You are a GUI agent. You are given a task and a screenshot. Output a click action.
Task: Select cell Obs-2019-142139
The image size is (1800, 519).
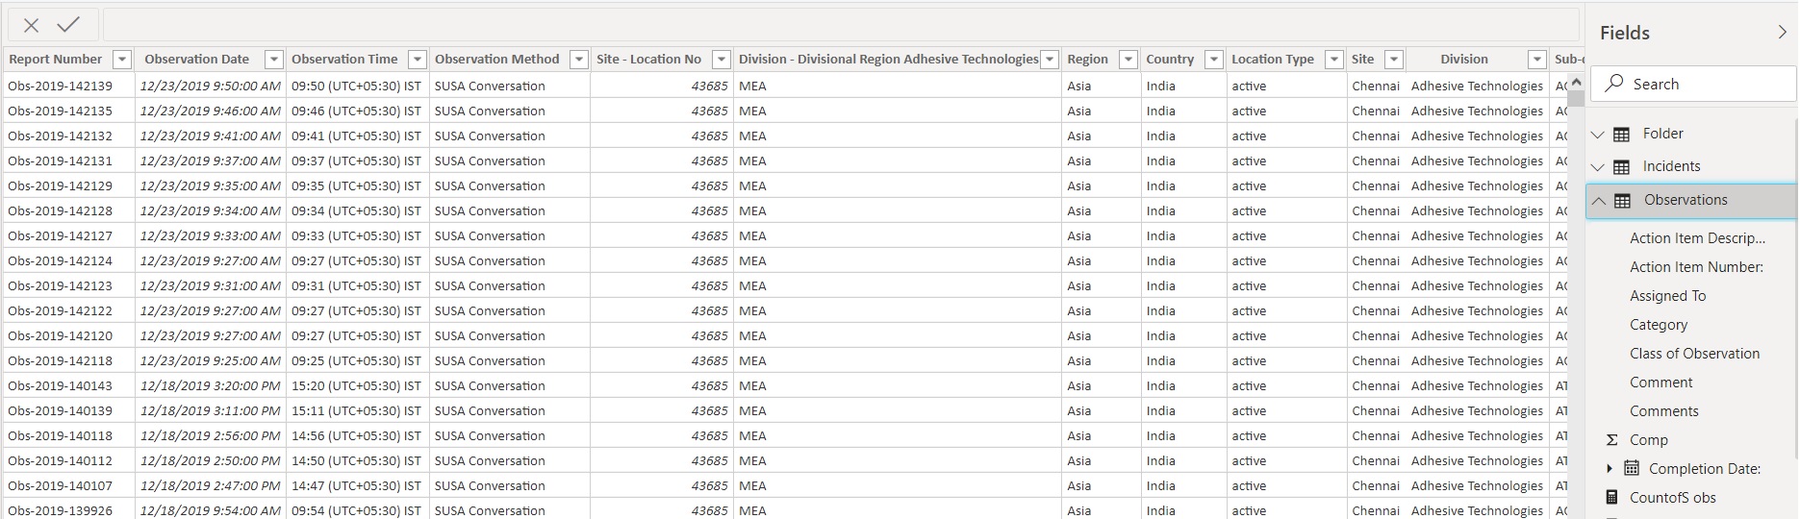(x=68, y=86)
